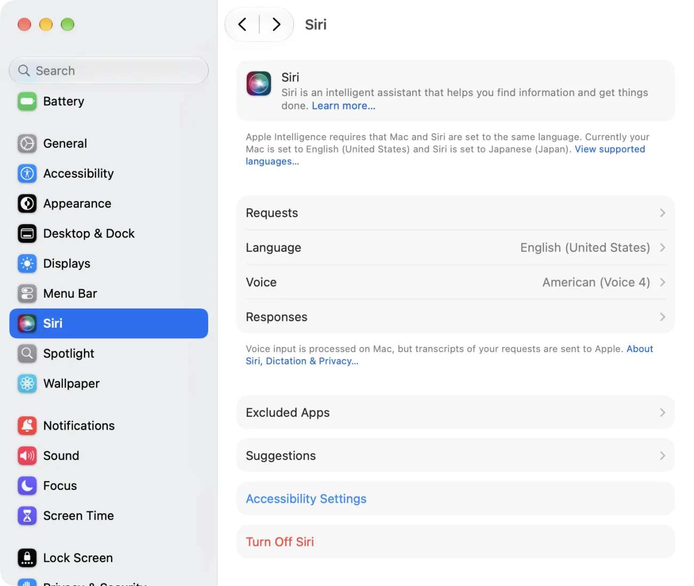Open Notifications via red bell icon
Screen dimensions: 694x586
point(27,425)
